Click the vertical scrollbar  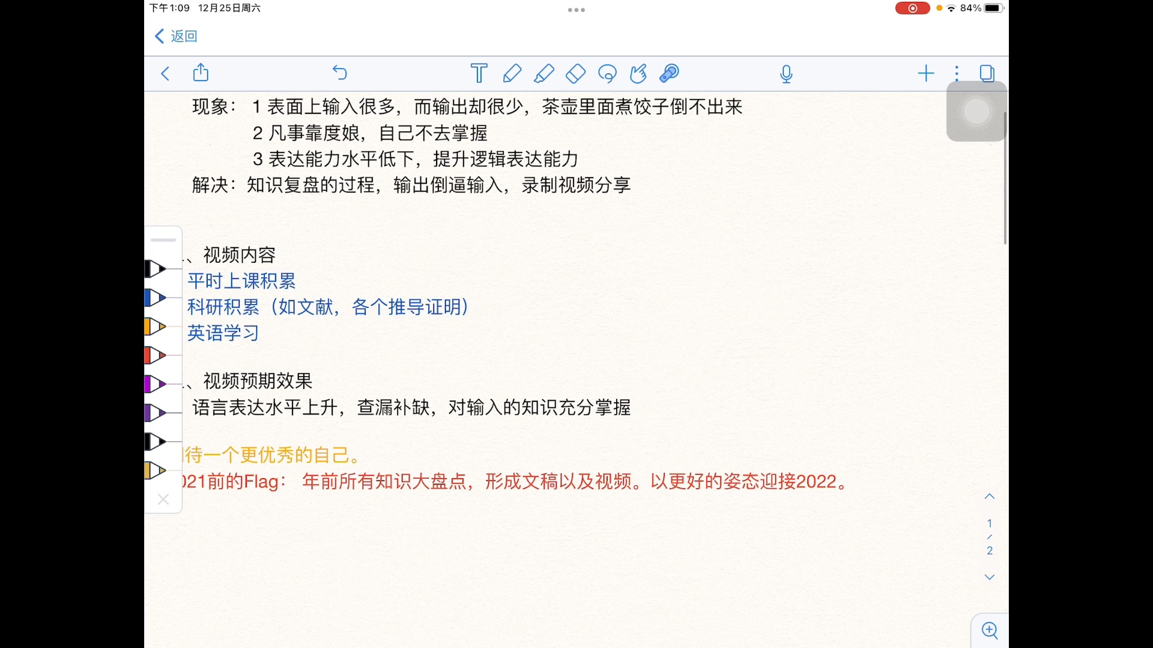[x=1005, y=178]
